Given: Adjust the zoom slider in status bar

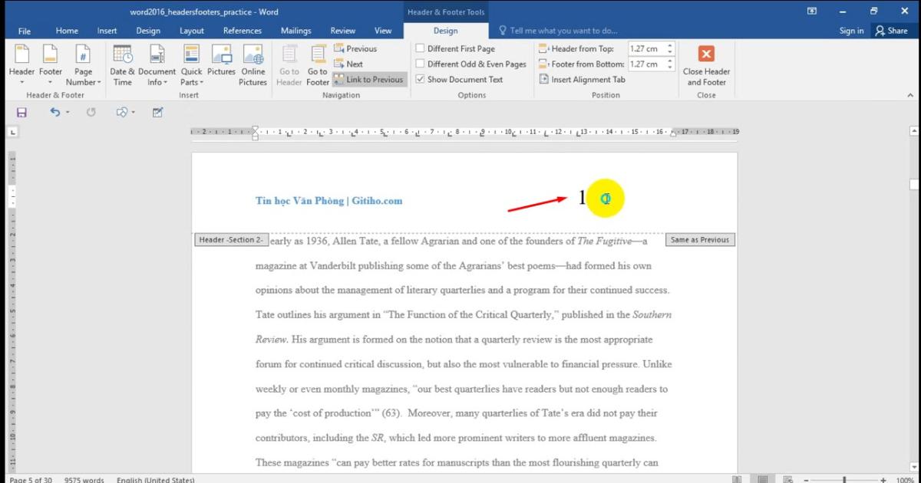Looking at the screenshot, I should [844, 479].
